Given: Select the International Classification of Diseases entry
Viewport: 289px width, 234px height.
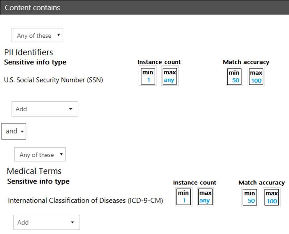Looking at the screenshot, I should (85, 200).
